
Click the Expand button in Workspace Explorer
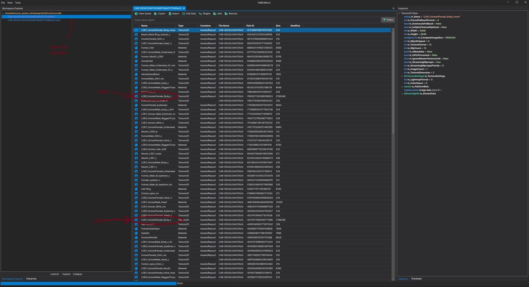(x=66, y=274)
